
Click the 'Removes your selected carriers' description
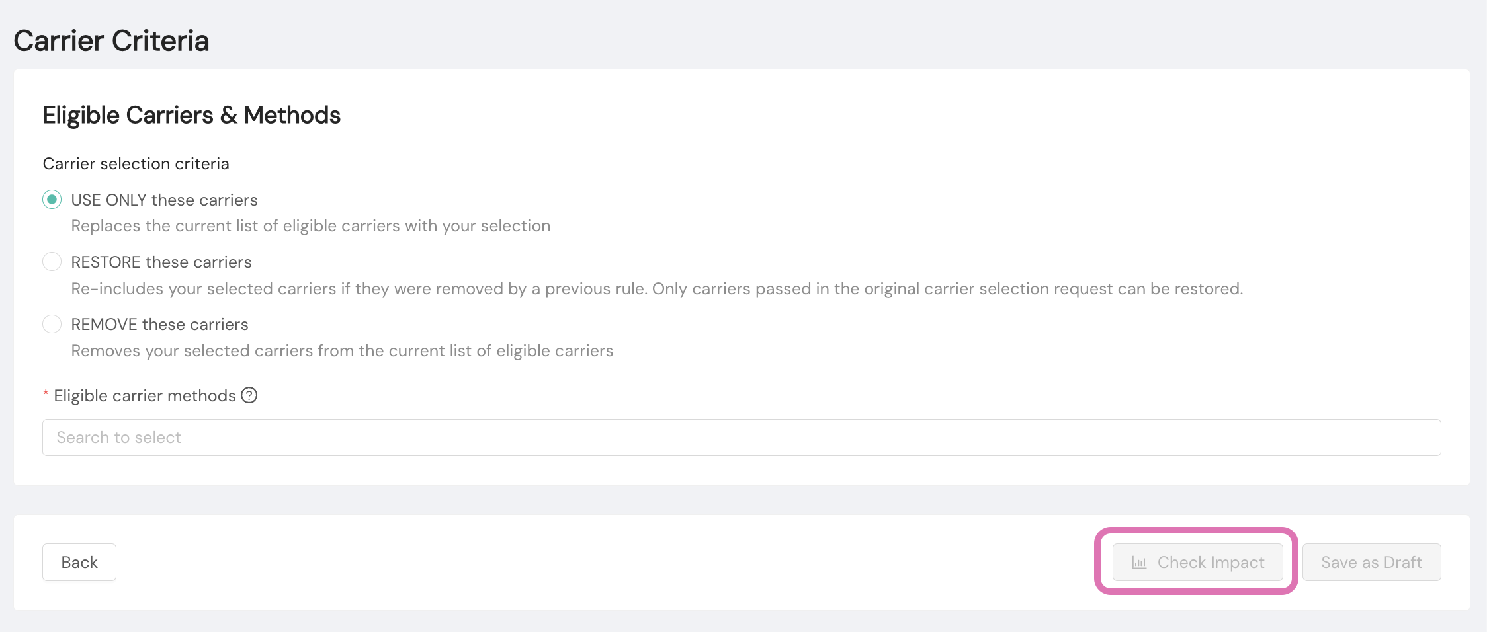tap(342, 351)
